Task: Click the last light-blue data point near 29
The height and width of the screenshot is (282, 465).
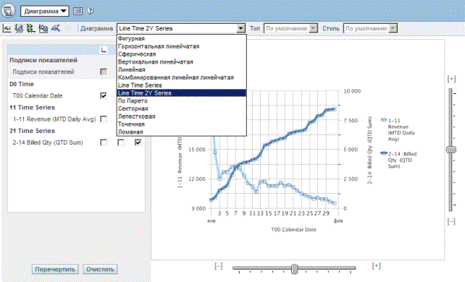Action: click(335, 203)
